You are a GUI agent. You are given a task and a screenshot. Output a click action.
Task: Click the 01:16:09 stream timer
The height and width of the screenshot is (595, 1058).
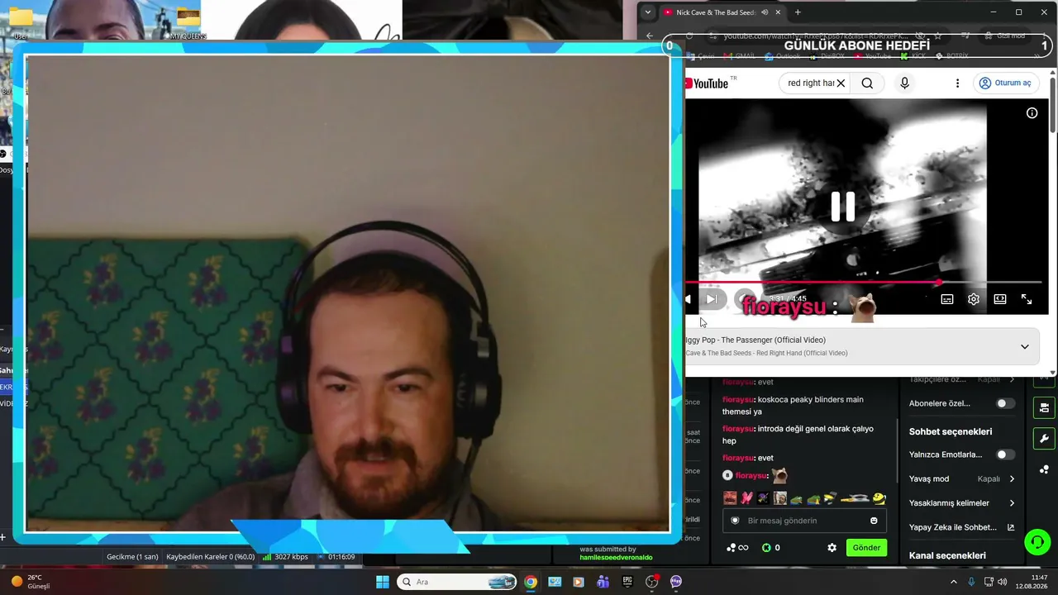point(341,557)
